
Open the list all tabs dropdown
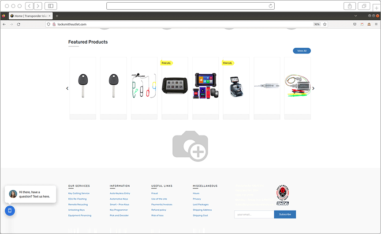pyautogui.click(x=356, y=16)
